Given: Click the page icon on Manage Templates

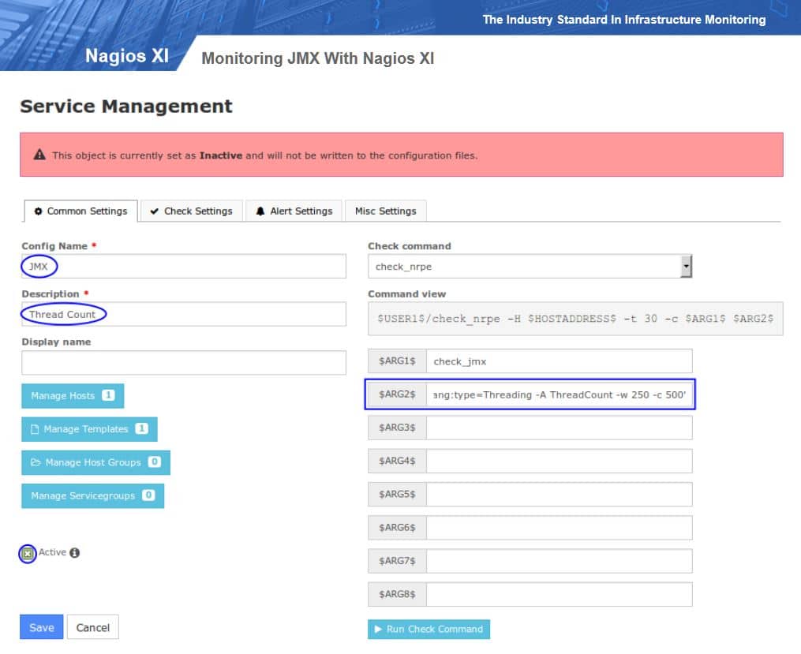Looking at the screenshot, I should point(35,429).
